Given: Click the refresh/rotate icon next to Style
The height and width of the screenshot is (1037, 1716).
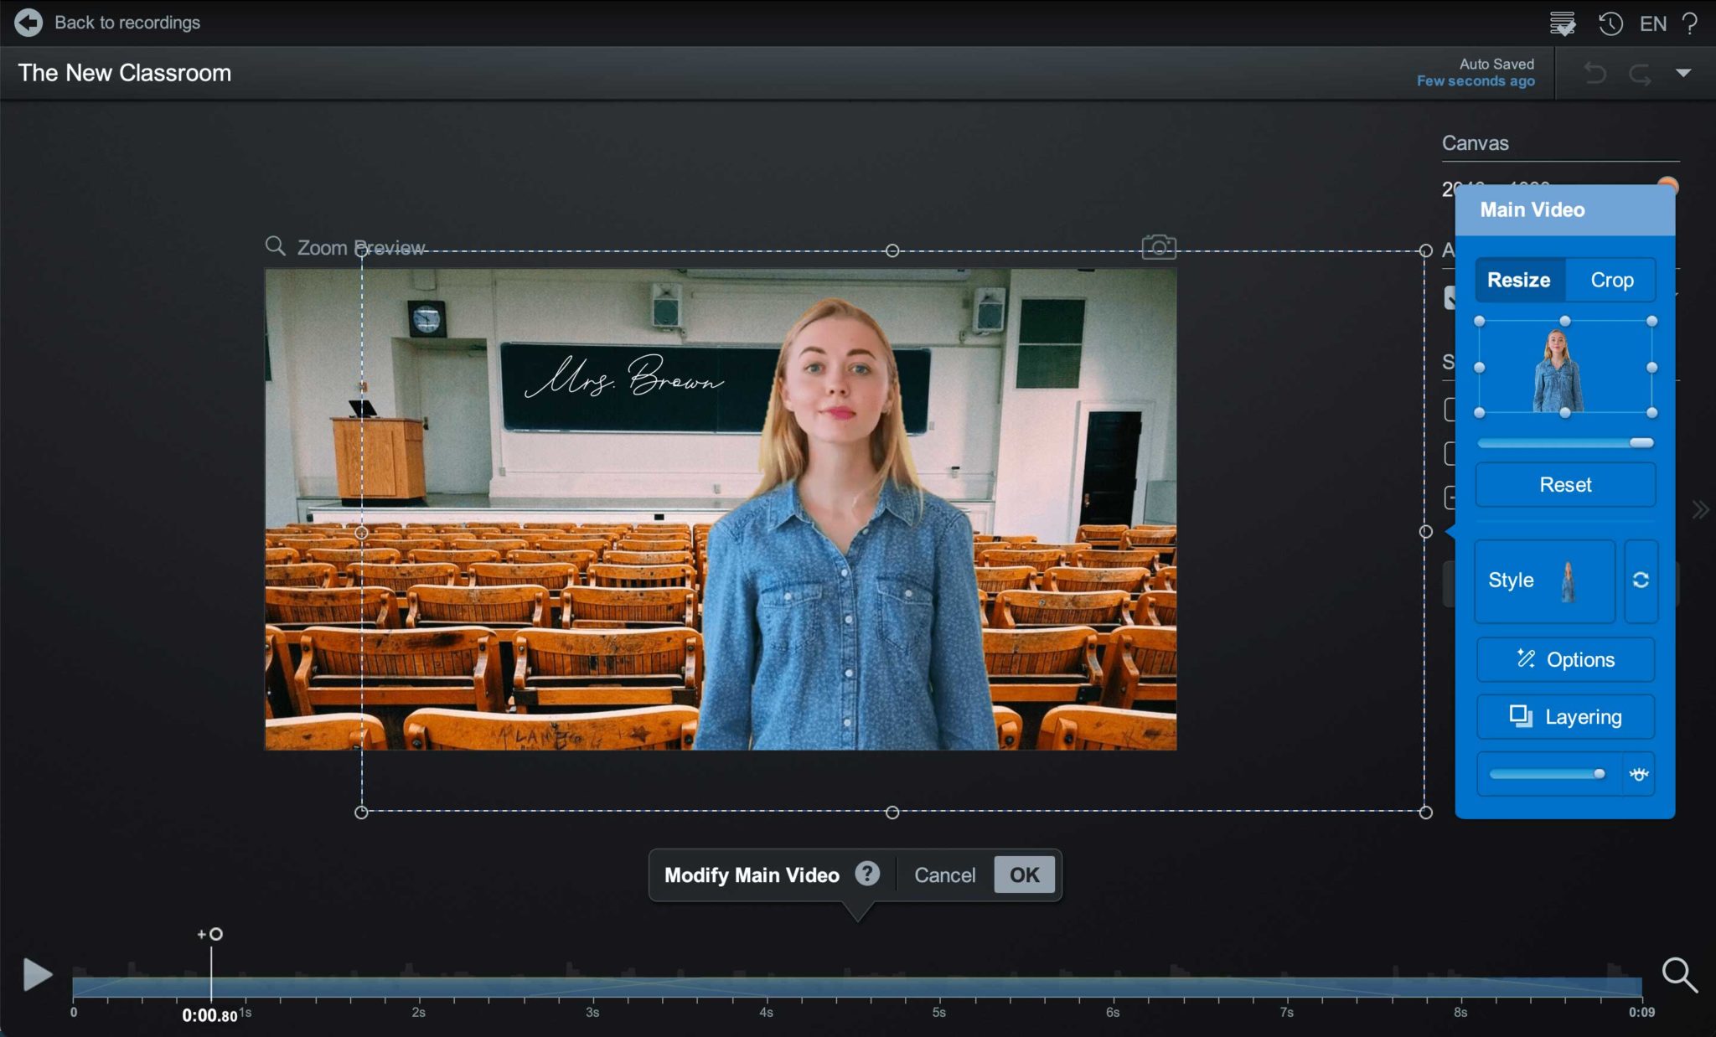Looking at the screenshot, I should (1642, 579).
